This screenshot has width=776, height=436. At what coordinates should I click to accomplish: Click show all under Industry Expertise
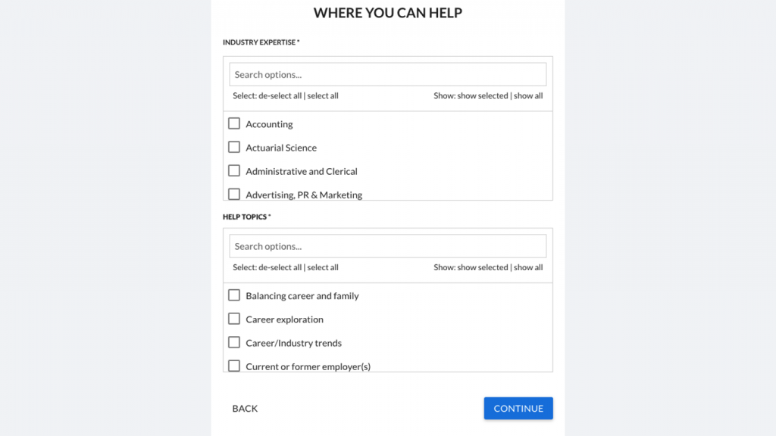coord(528,95)
